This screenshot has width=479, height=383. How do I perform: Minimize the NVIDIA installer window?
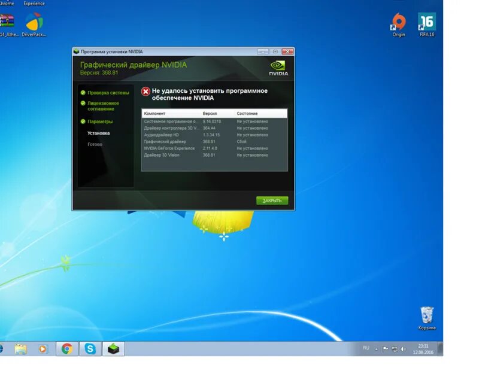(x=263, y=51)
